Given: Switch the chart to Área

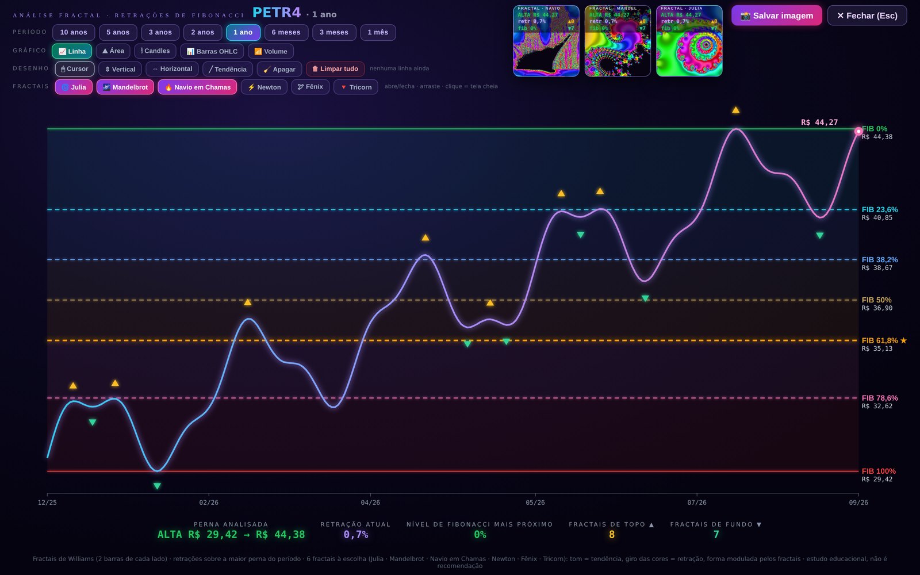Looking at the screenshot, I should [x=113, y=51].
